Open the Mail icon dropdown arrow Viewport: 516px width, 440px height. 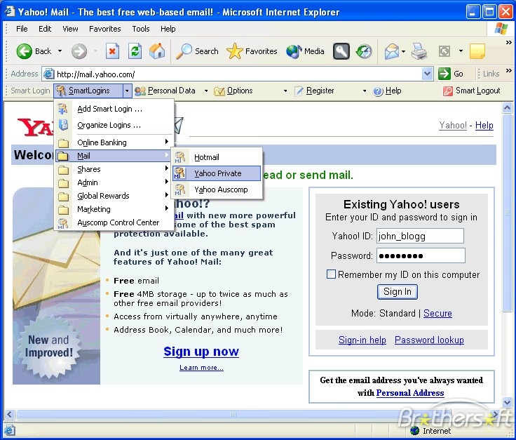pos(403,51)
